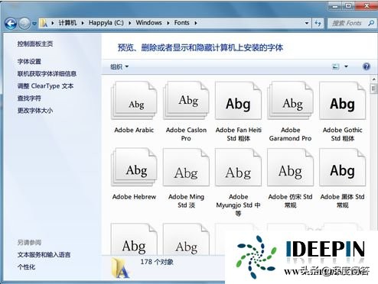378x284 pixels.
Task: Open 调整 ClearType 文本 link
Action: click(x=45, y=86)
